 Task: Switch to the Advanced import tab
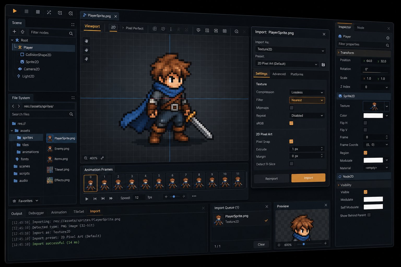(x=279, y=74)
